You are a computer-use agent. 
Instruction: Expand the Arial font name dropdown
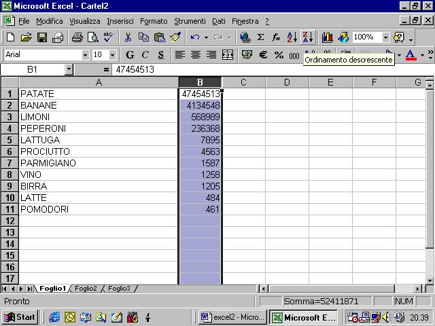click(x=85, y=55)
